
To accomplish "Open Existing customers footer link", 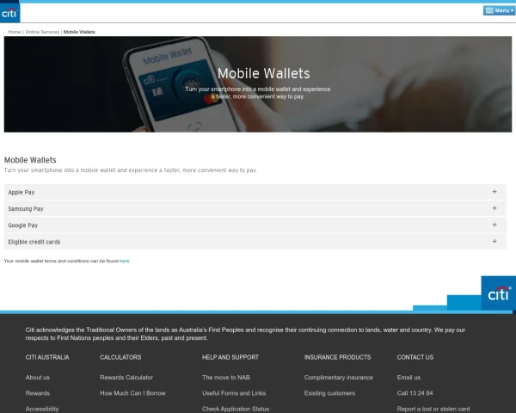I will click(x=329, y=393).
